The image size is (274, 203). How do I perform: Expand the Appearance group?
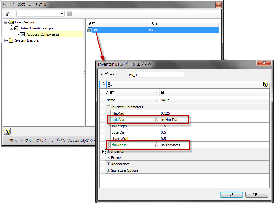[108, 164]
